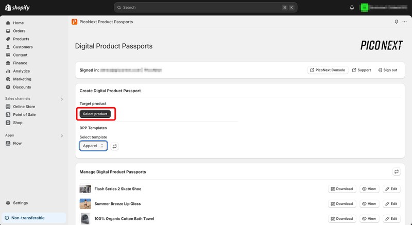Download the Flash Series 2 Skate Shoe passport
This screenshot has height=225, width=412.
tap(341, 189)
